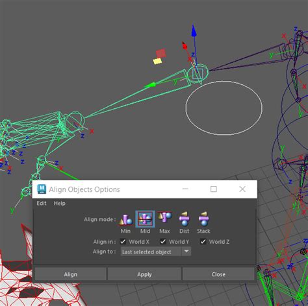Click the red plane manipulator handle
The height and width of the screenshot is (306, 308).
[161, 53]
